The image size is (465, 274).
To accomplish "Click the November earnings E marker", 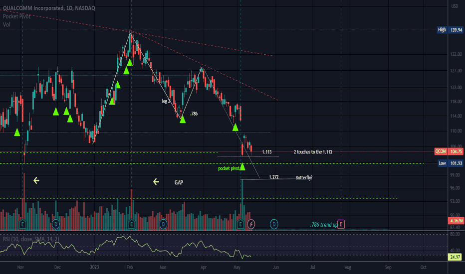I will [22, 224].
